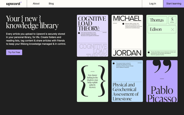
Task: Click the Log in link
Action: click(152, 4)
